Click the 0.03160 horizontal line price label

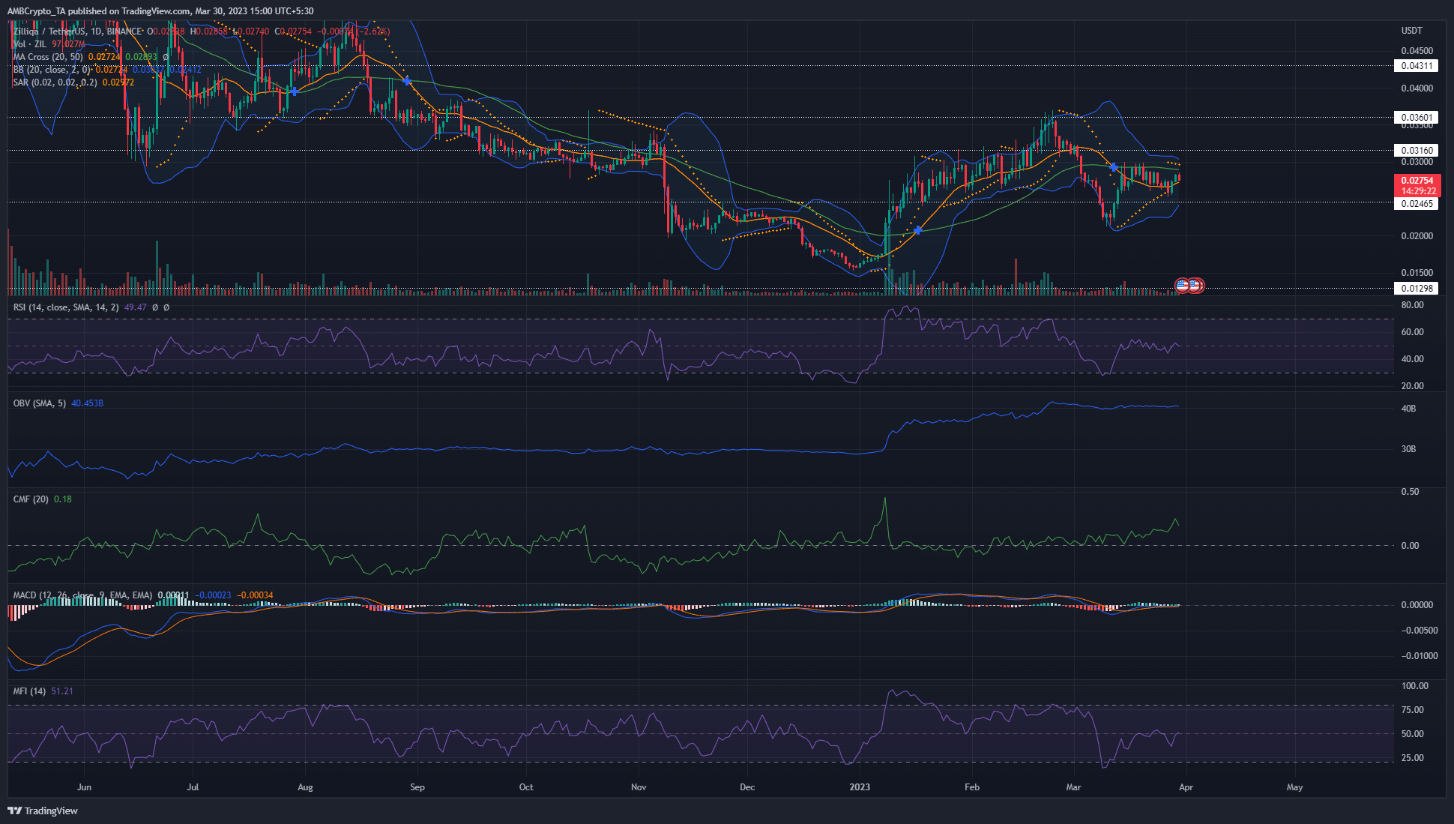(x=1416, y=151)
